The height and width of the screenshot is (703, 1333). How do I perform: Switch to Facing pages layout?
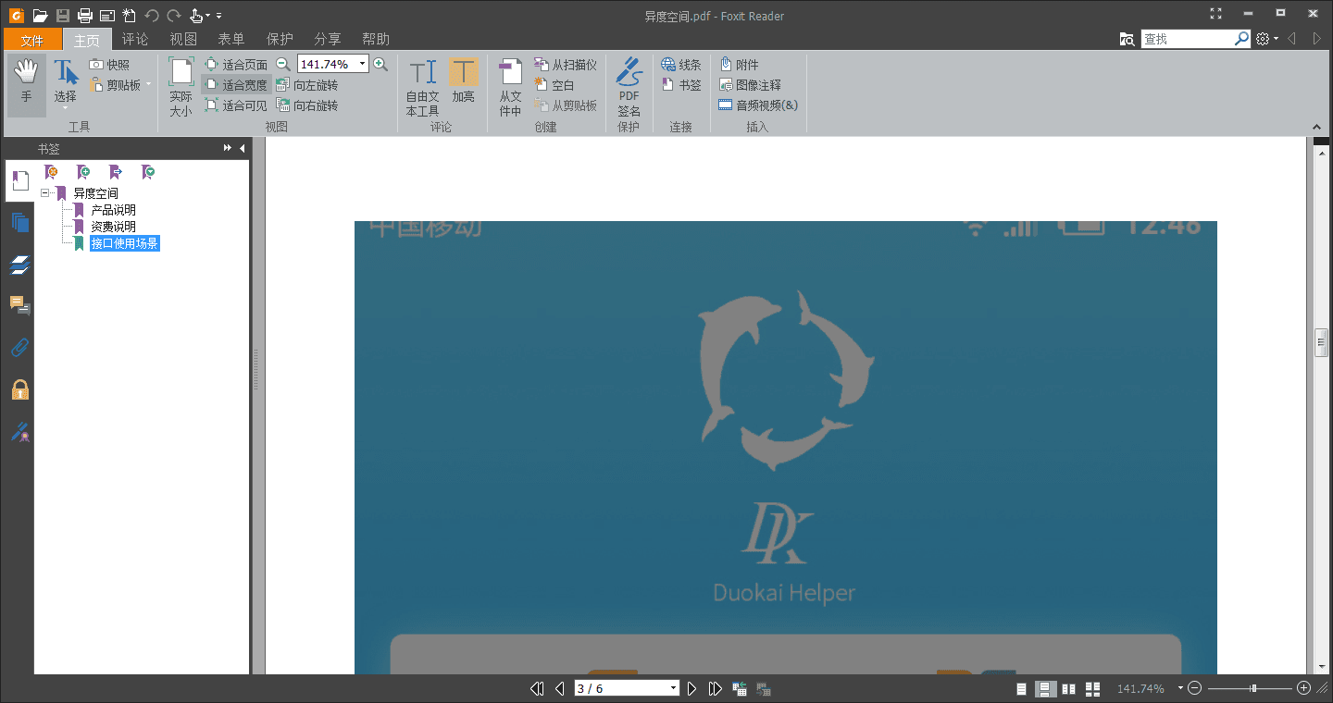click(x=1069, y=688)
